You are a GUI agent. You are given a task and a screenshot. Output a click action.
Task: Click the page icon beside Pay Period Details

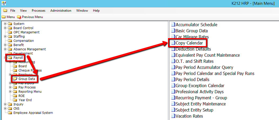[x=173, y=79]
